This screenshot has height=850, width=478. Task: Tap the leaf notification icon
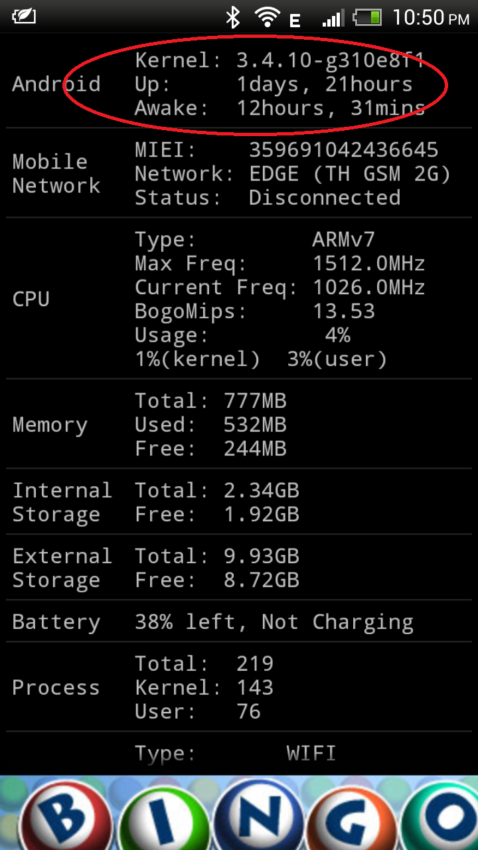24,16
